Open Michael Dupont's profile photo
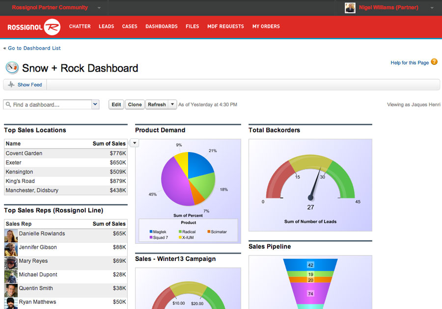442x309 pixels. click(x=11, y=277)
